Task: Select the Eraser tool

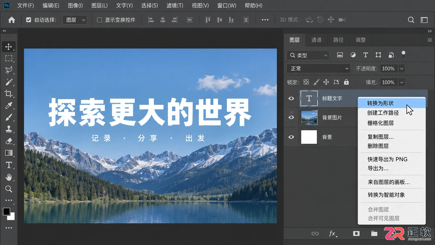Action: click(9, 141)
